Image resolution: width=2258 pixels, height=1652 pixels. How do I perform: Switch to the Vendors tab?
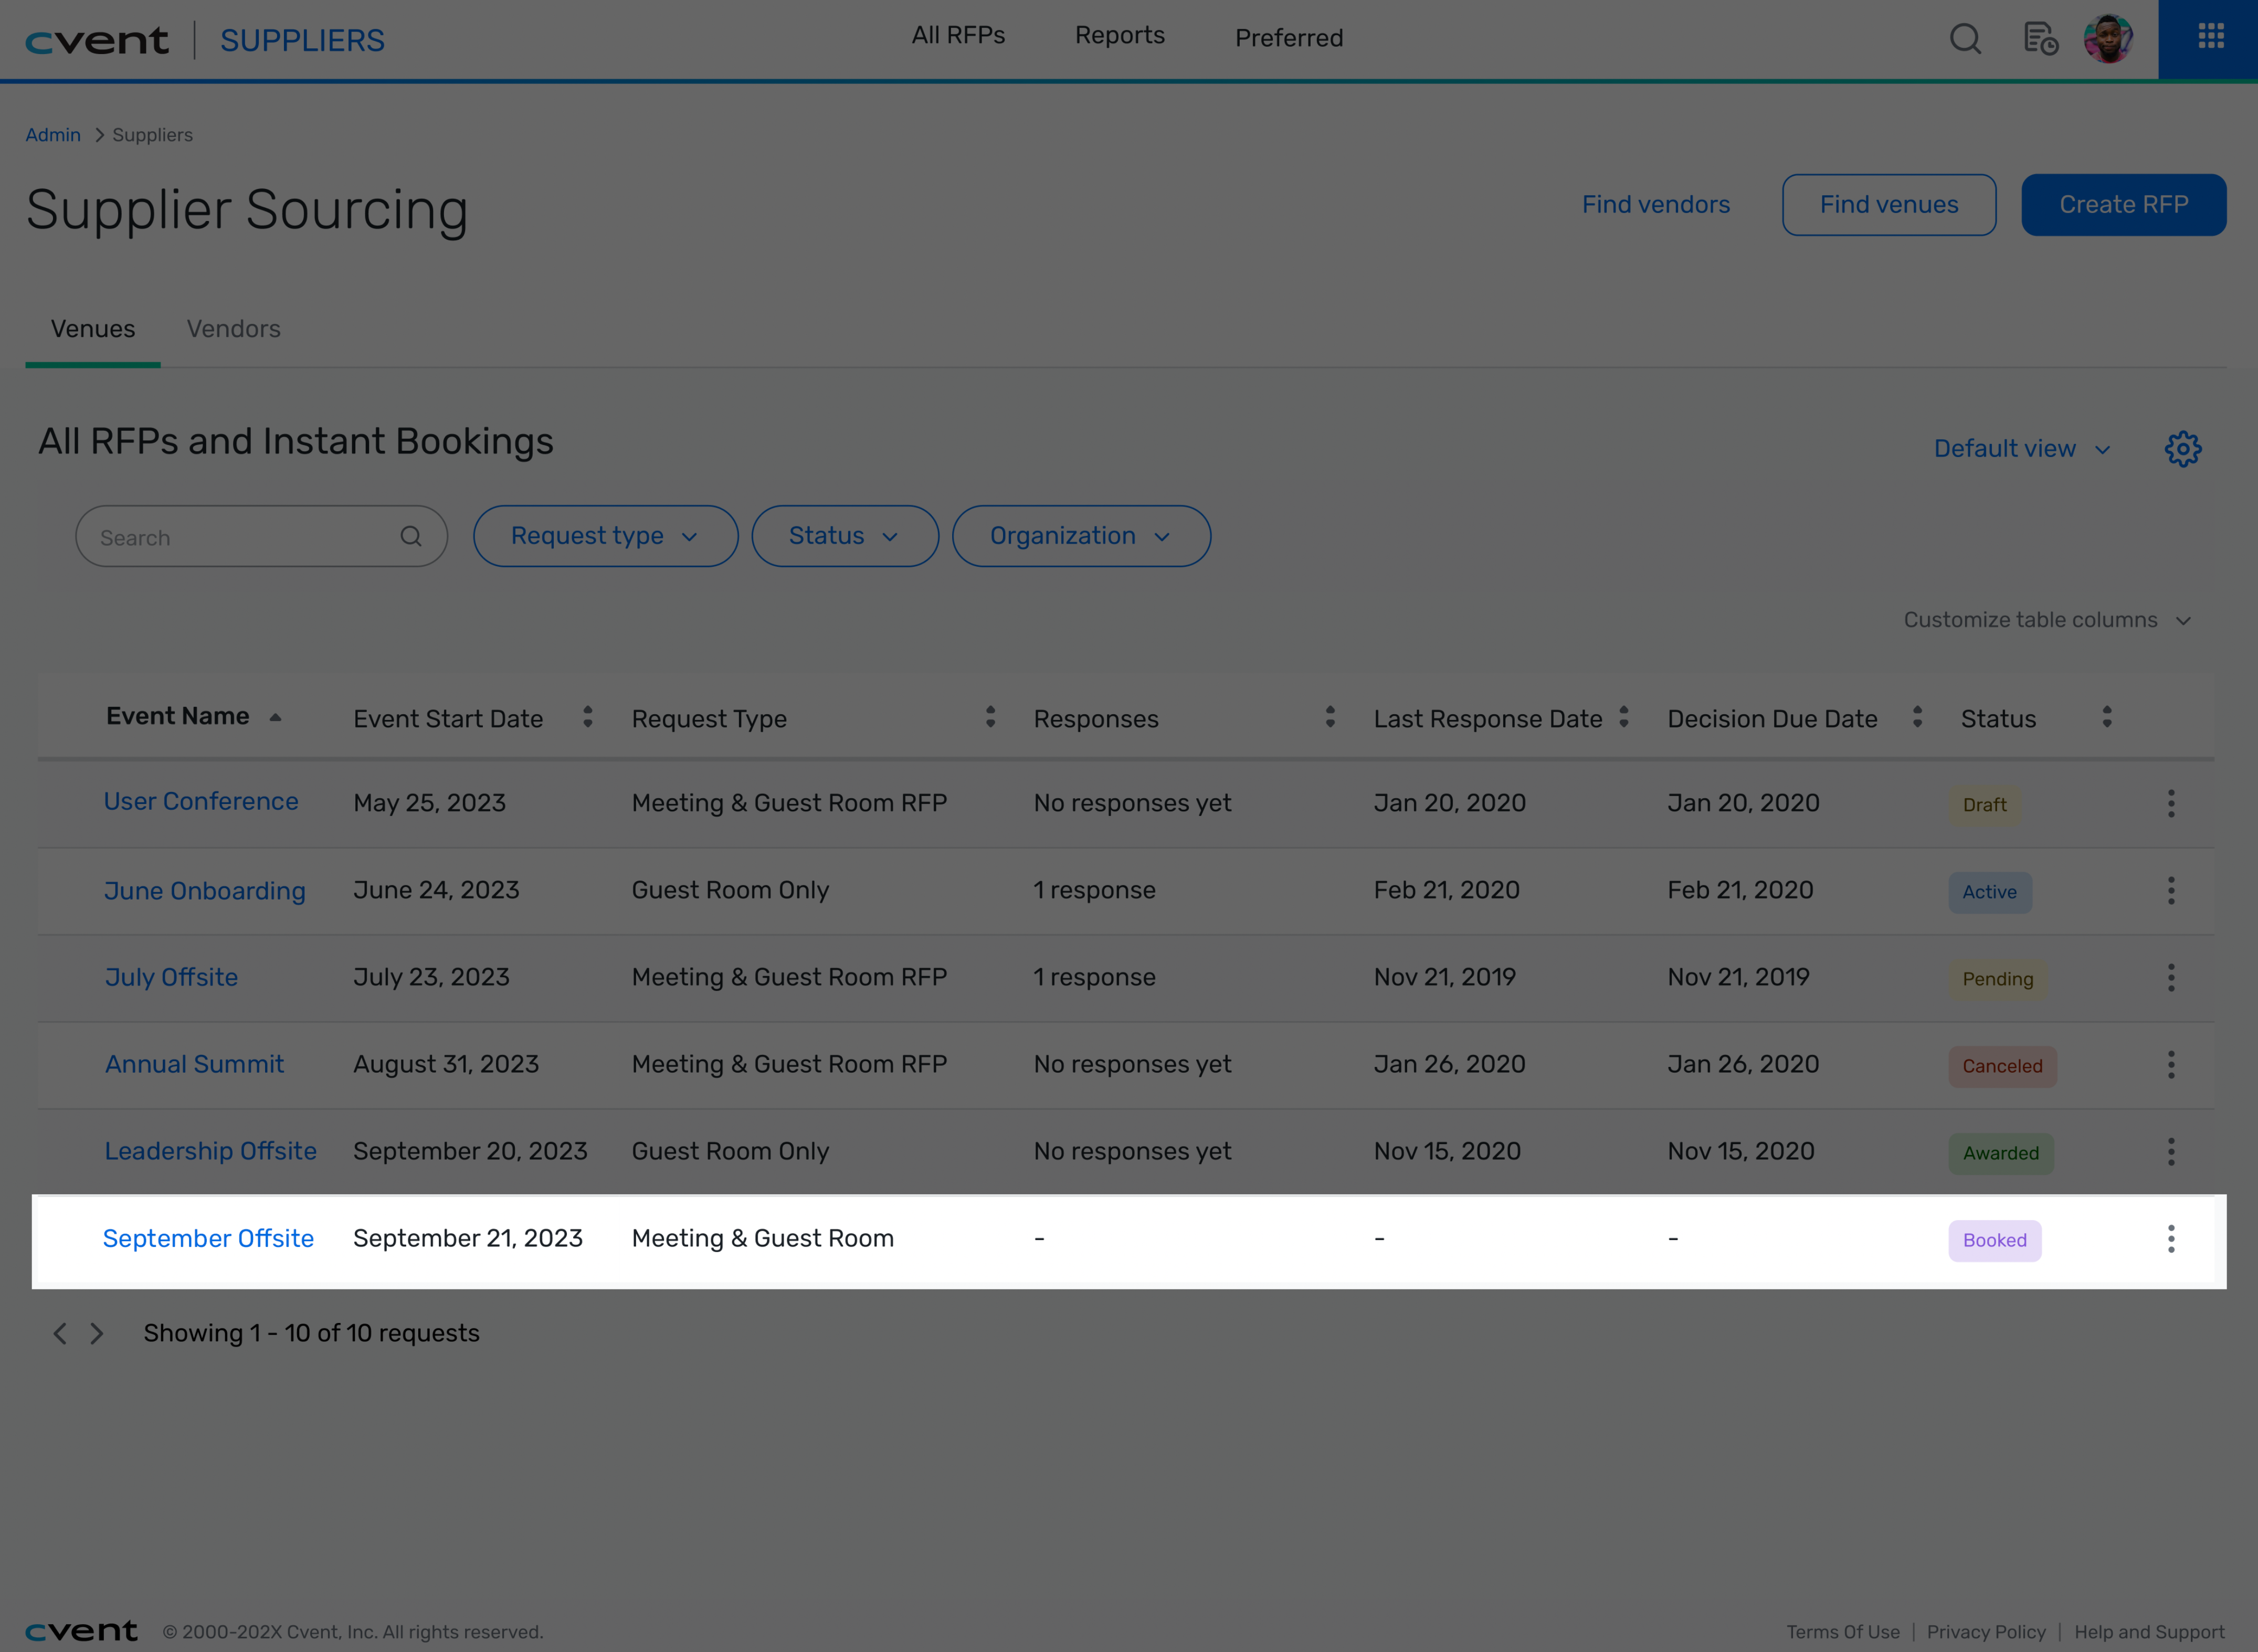234,329
